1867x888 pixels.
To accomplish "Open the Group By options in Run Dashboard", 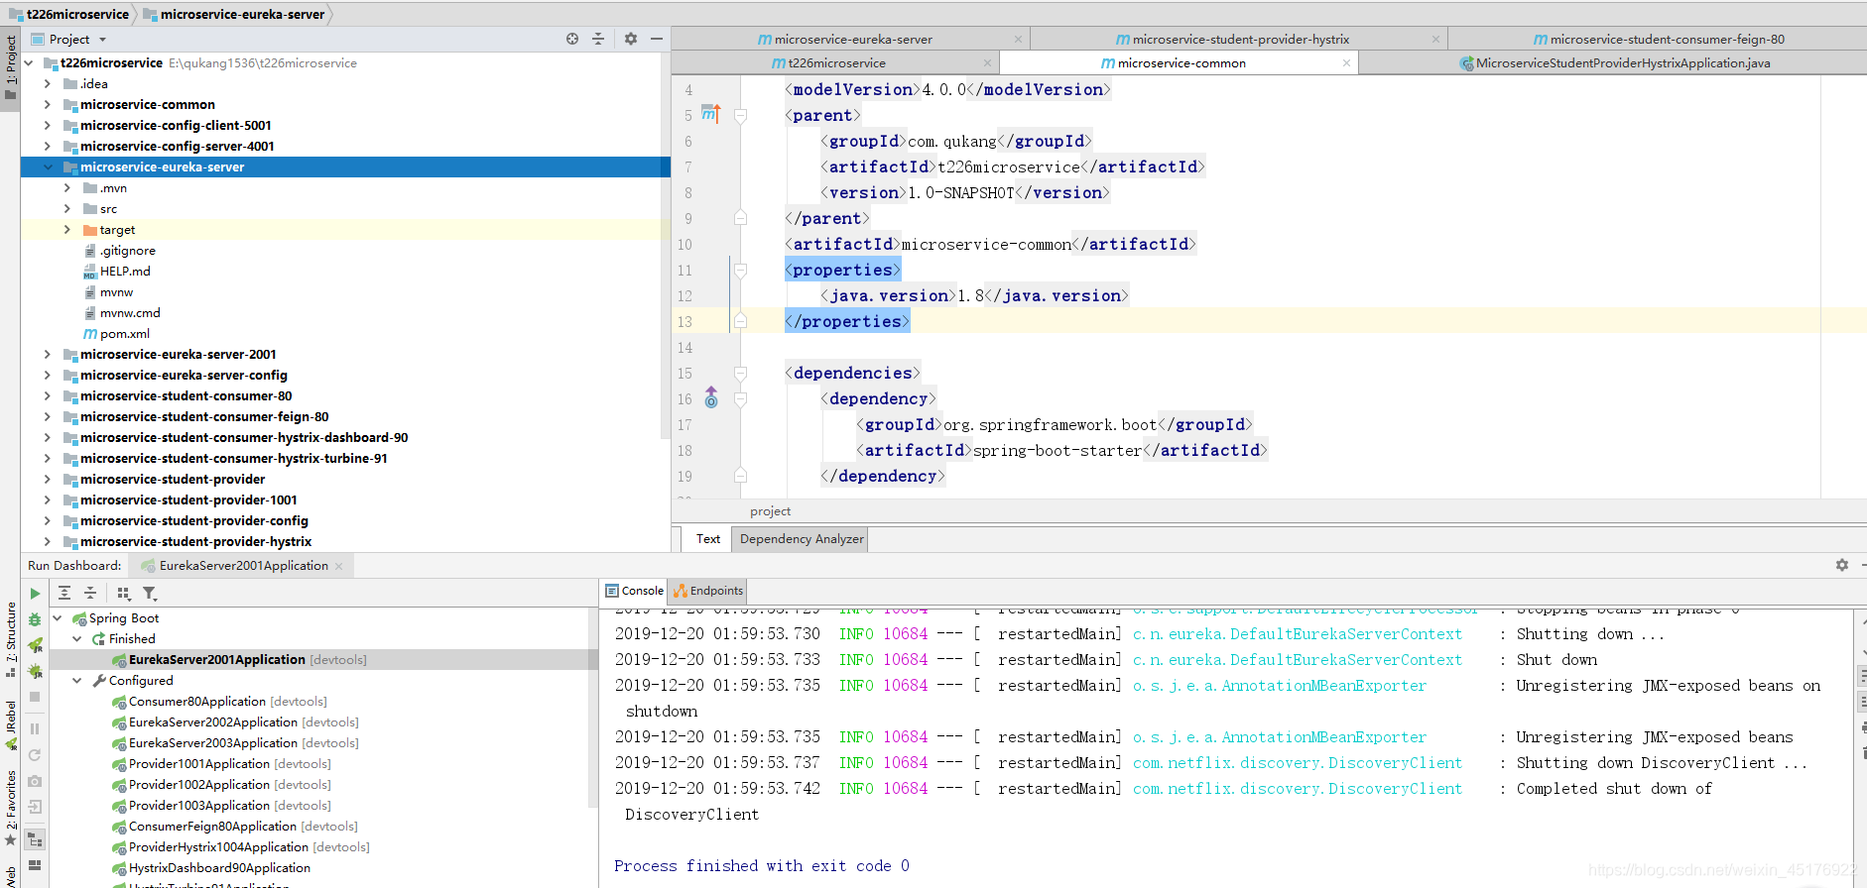I will tap(124, 594).
